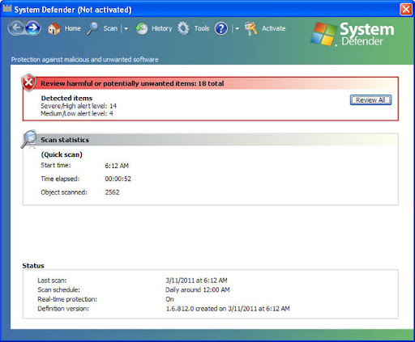Open the History clock icon
The image size is (415, 342).
click(141, 28)
